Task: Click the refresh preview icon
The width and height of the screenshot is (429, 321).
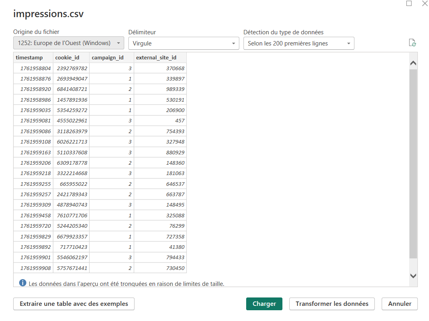Action: (412, 43)
